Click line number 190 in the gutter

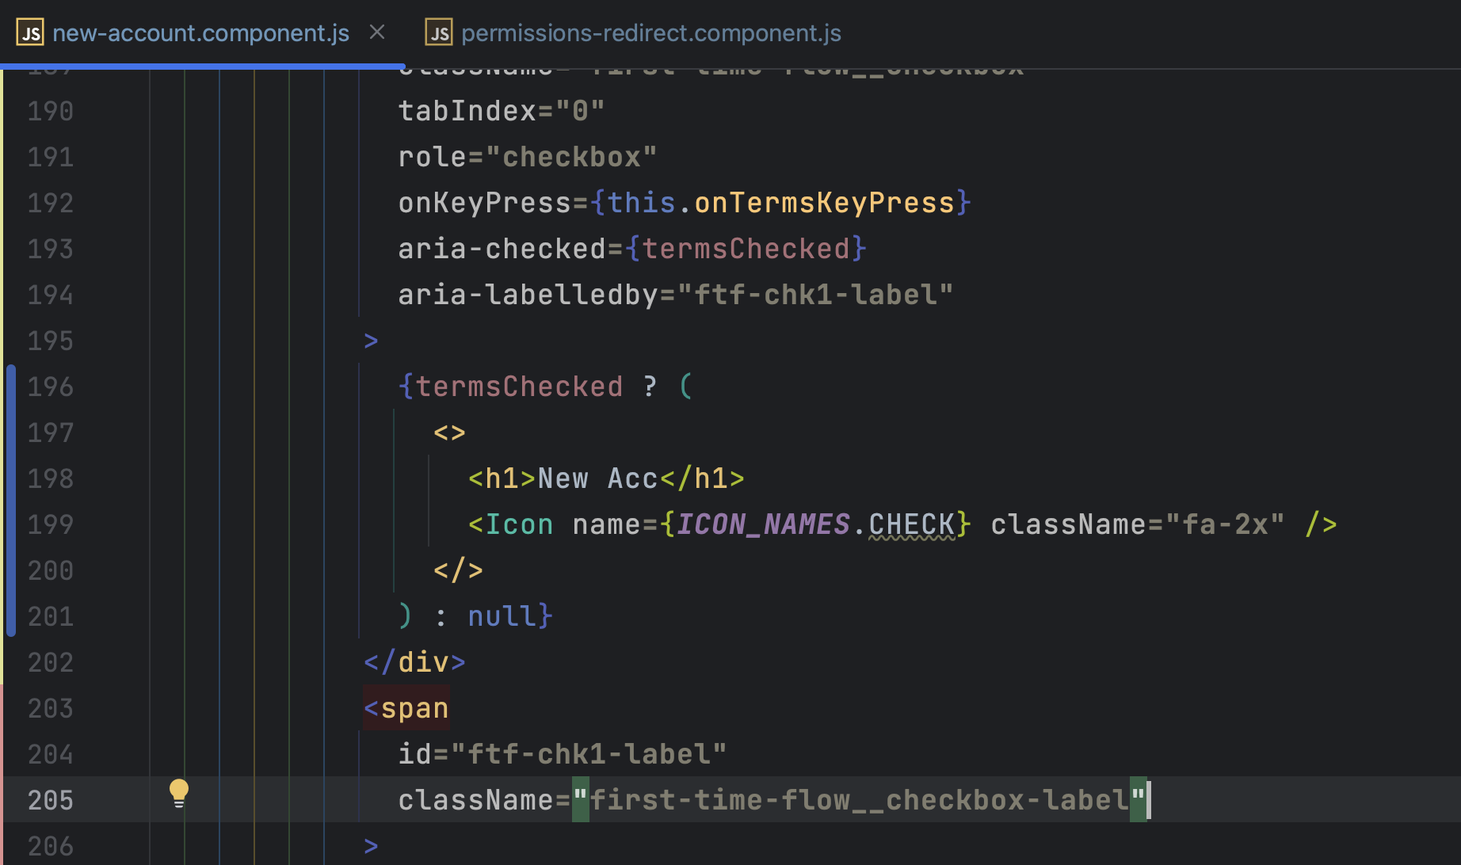pos(50,111)
